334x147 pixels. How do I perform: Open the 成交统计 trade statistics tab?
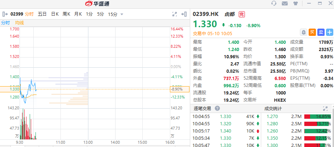coord(273,109)
